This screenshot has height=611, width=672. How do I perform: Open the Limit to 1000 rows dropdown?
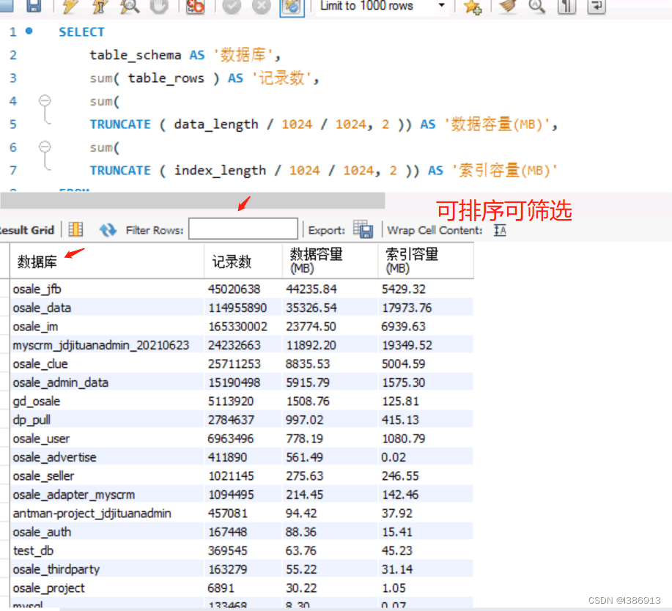[x=382, y=6]
